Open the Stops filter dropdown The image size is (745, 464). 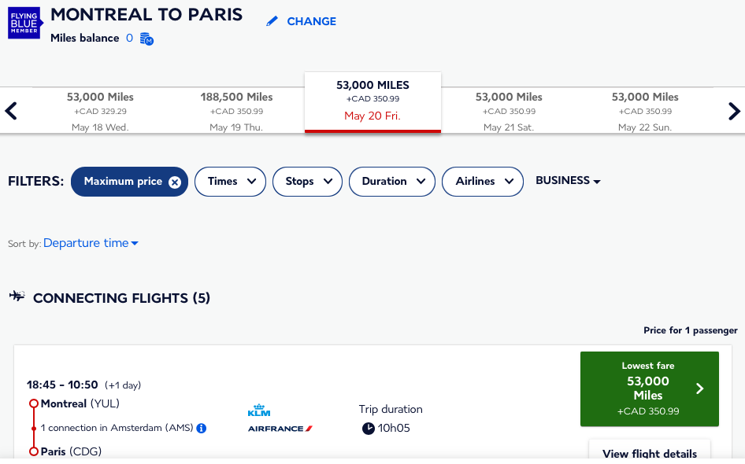[307, 181]
